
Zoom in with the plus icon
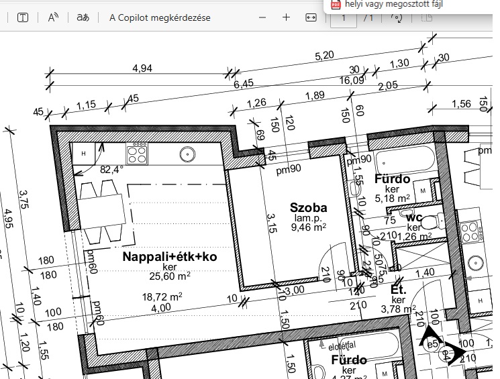coord(286,17)
